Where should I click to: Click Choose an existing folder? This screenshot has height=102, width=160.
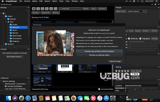pos(99,55)
